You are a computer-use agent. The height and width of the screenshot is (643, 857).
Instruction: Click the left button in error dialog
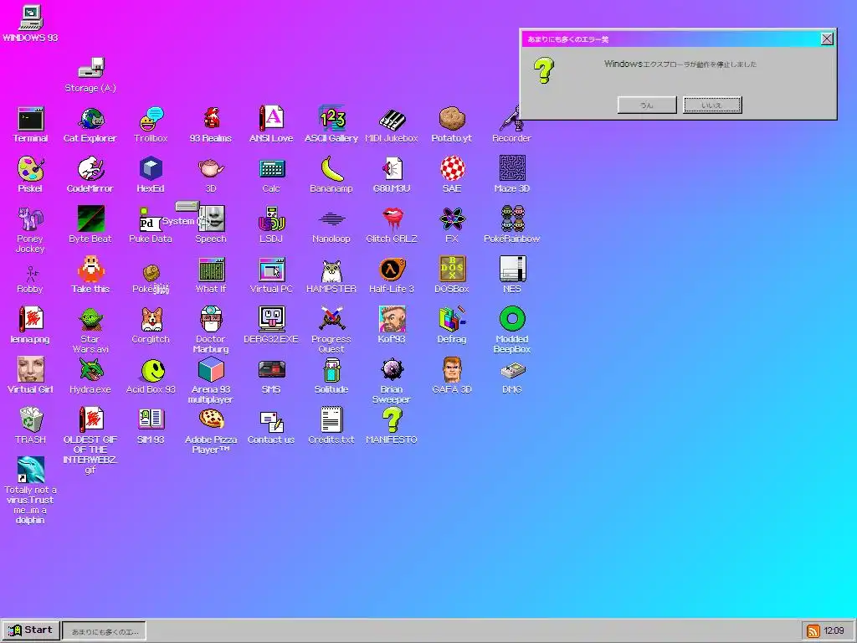(x=647, y=105)
